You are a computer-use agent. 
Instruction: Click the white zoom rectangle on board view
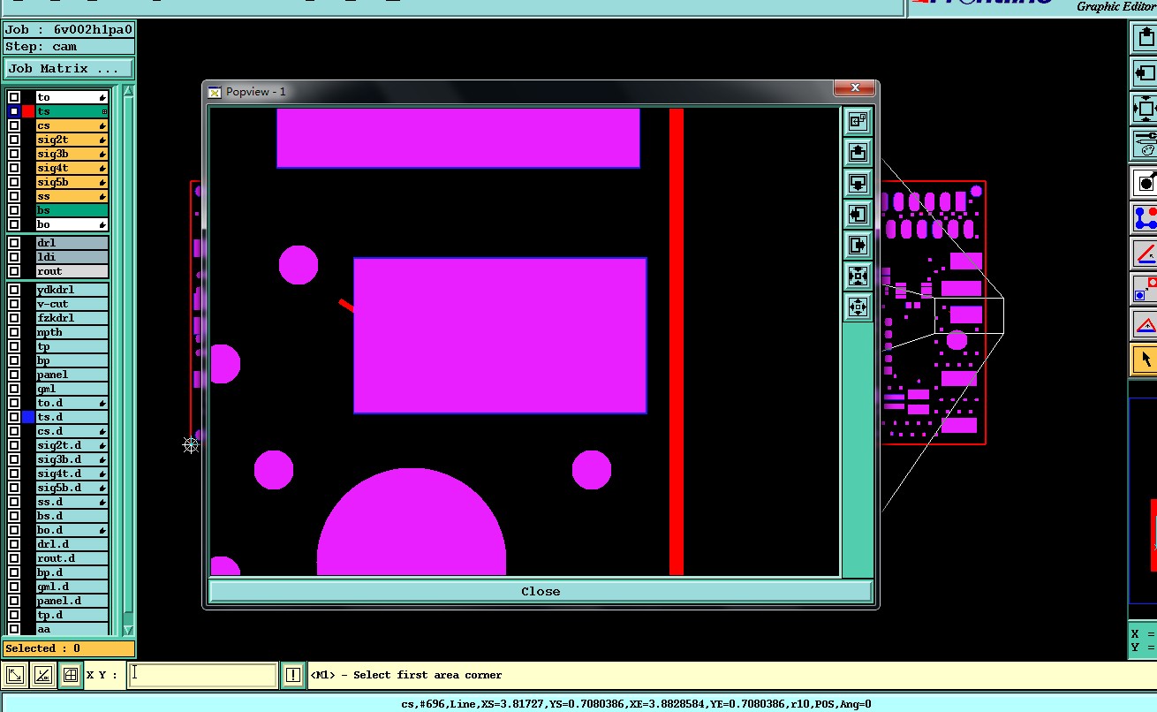click(969, 316)
